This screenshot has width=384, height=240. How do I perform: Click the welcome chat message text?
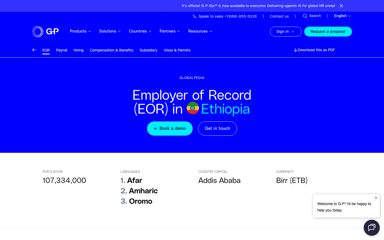[344, 207]
